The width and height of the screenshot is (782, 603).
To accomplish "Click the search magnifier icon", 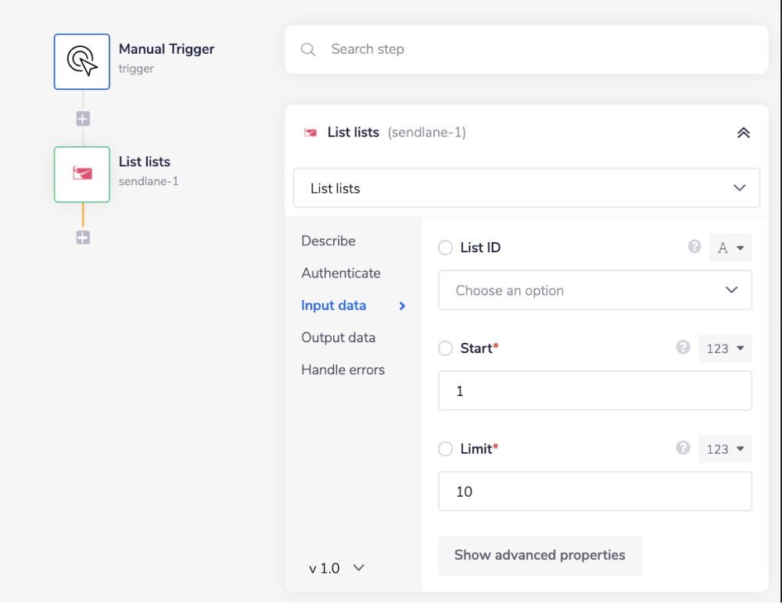I will [308, 49].
